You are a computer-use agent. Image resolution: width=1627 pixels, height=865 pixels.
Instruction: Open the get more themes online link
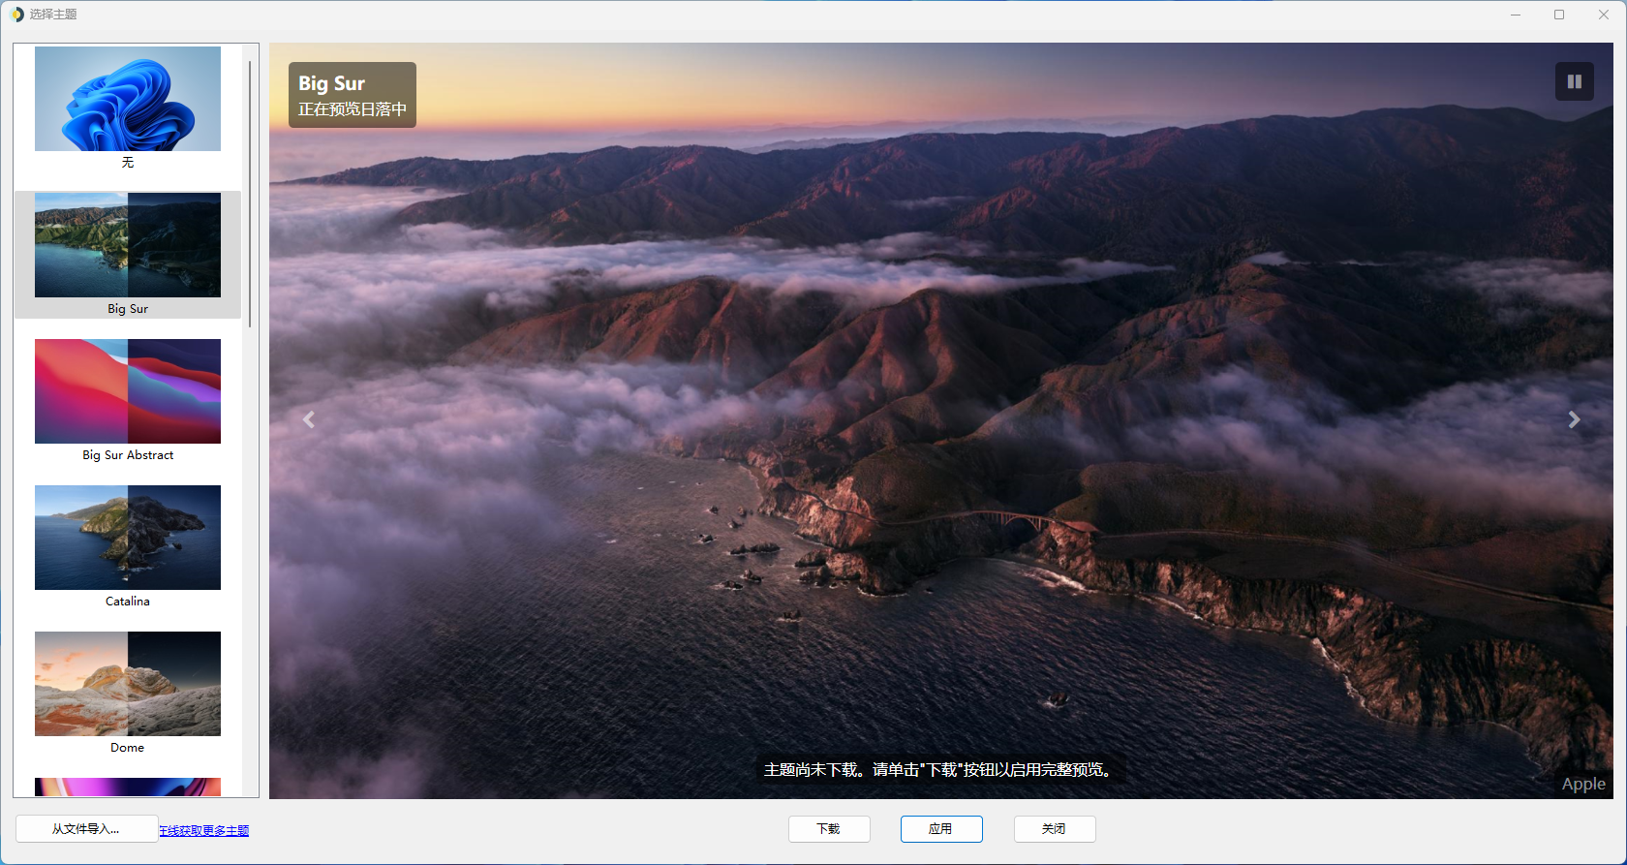204,830
